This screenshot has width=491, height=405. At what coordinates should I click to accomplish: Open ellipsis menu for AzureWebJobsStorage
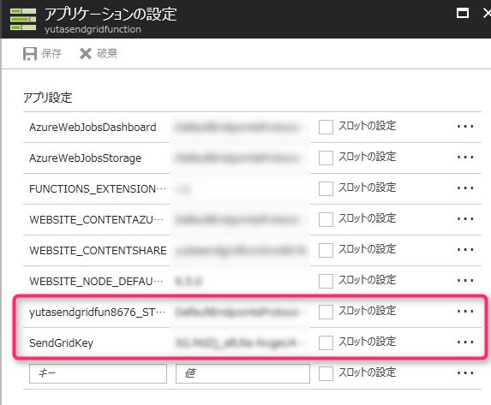point(465,158)
